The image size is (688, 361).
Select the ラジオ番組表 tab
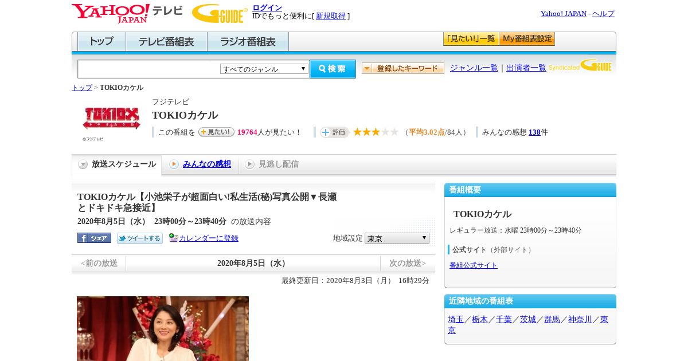coord(248,42)
